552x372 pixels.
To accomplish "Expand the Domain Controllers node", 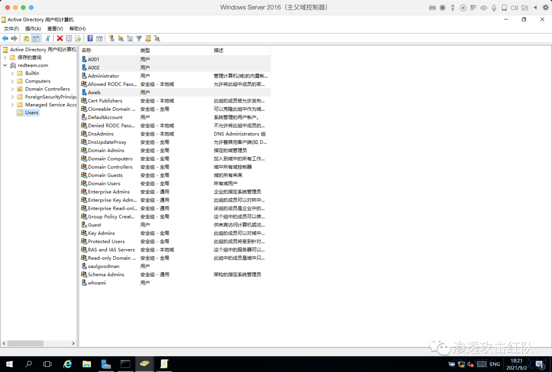I will [13, 89].
